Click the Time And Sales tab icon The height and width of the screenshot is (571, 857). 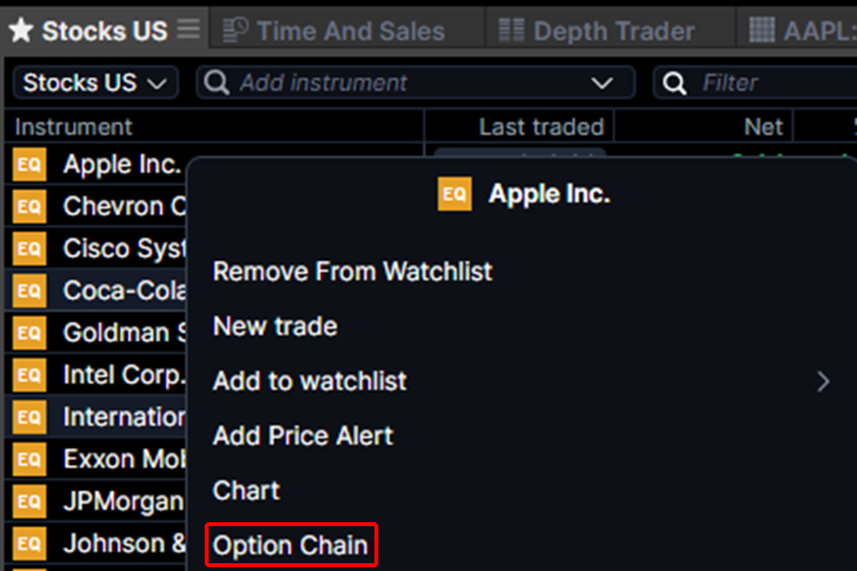point(235,30)
